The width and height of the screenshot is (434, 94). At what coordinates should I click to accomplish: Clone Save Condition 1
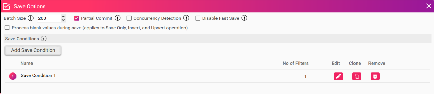click(357, 76)
